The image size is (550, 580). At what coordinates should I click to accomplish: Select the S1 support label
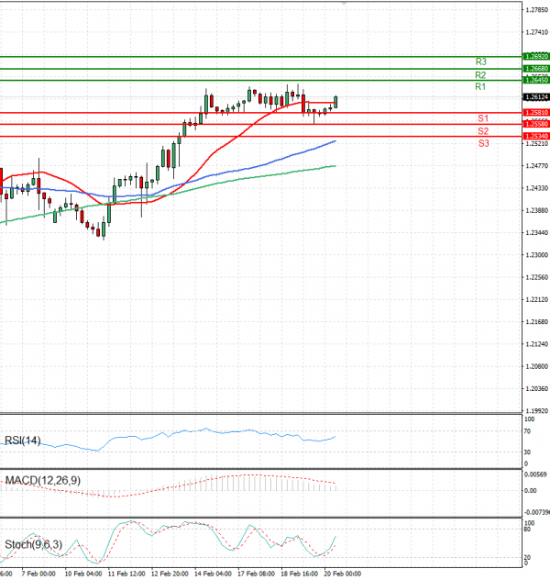point(483,118)
